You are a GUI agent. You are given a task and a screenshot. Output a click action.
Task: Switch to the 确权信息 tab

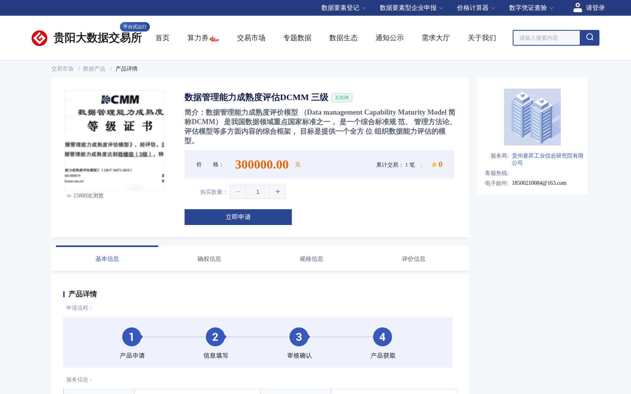(209, 259)
